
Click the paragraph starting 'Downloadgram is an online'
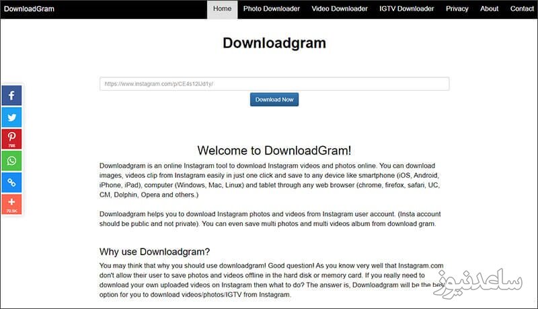point(270,180)
